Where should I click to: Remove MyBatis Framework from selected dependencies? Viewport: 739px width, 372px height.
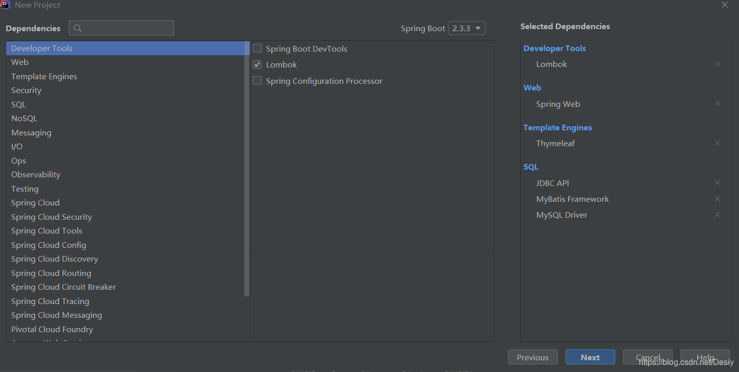pyautogui.click(x=718, y=199)
